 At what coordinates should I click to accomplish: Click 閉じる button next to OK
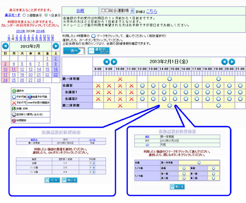tap(69, 180)
